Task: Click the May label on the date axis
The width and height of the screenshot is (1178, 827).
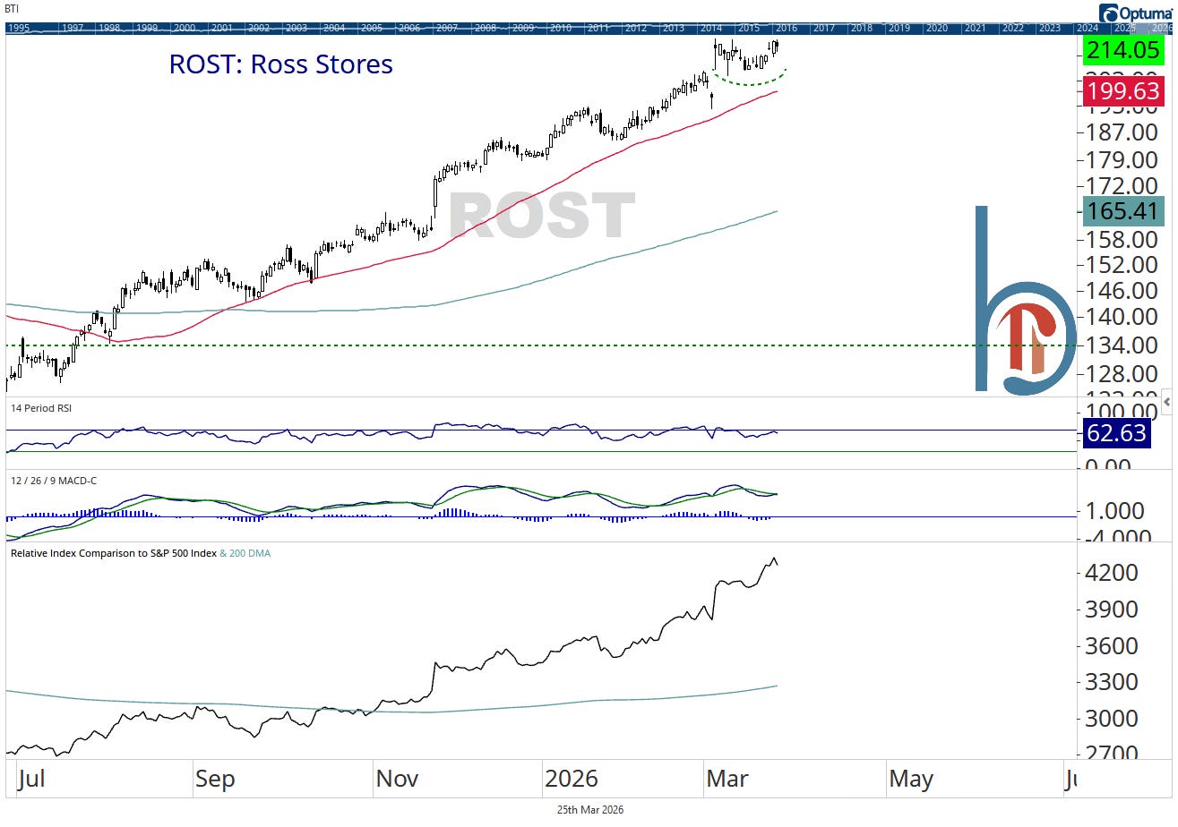Action: tap(911, 779)
